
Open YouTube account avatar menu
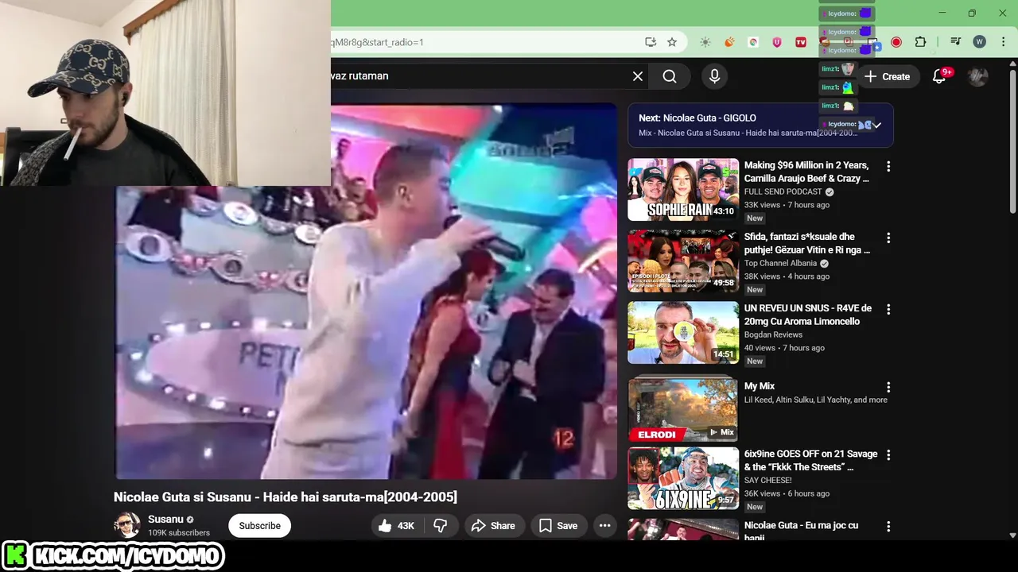[x=977, y=76]
